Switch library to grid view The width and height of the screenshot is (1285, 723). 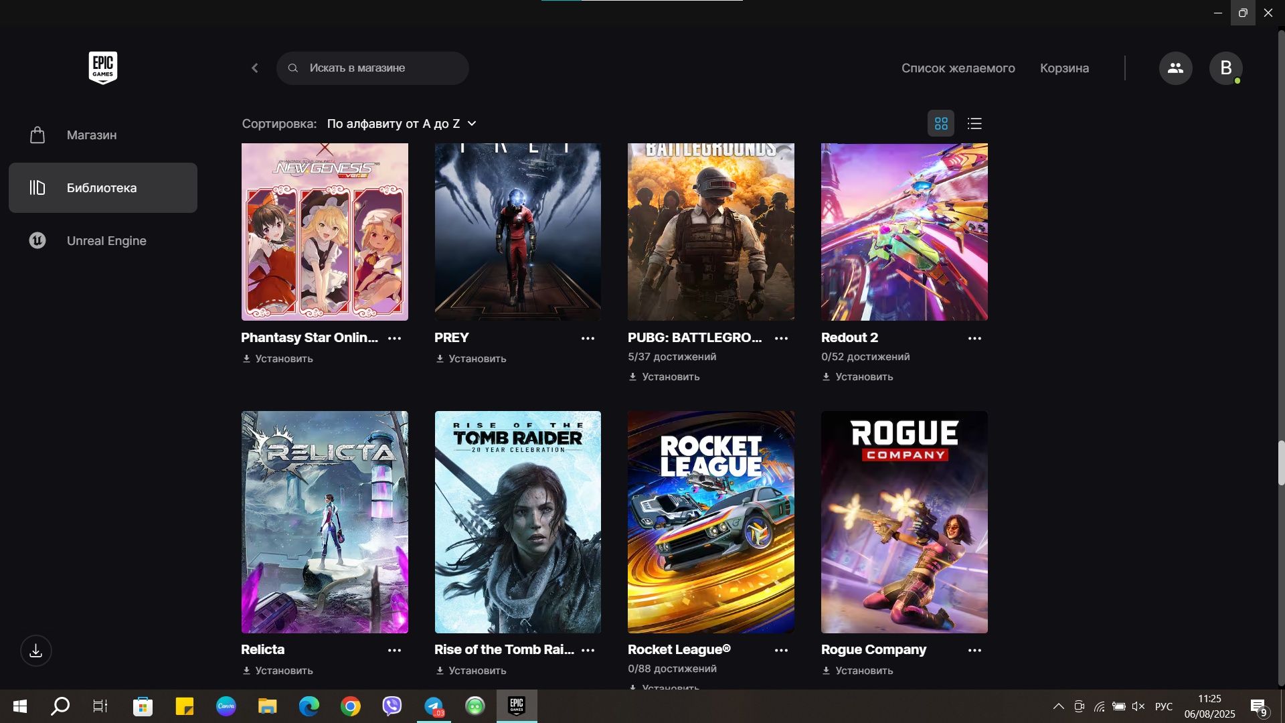coord(941,124)
